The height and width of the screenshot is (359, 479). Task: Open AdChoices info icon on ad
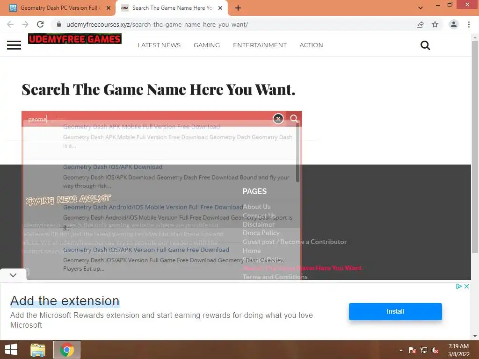pyautogui.click(x=458, y=287)
